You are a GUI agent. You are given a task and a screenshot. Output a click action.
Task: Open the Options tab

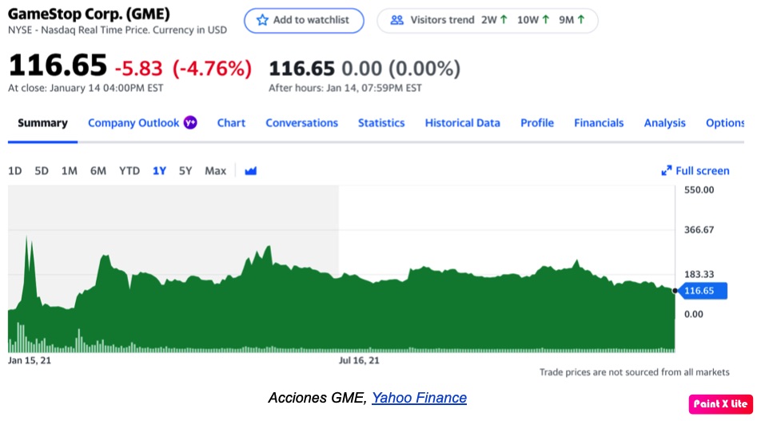[725, 123]
